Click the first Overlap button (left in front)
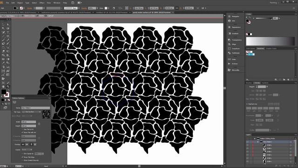 point(23,145)
